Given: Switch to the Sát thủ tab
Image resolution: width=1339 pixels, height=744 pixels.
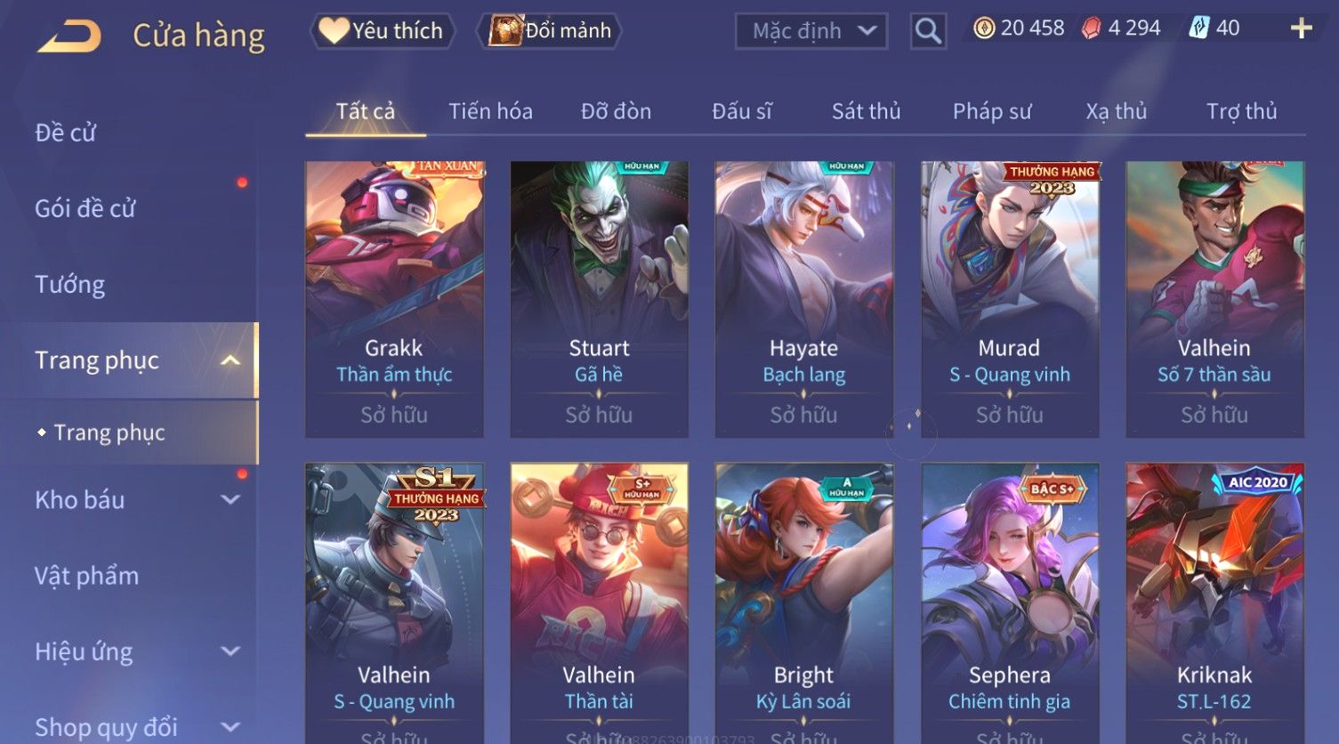Looking at the screenshot, I should pyautogui.click(x=866, y=111).
